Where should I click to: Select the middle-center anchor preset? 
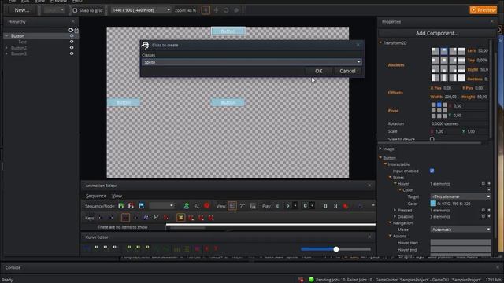tap(444, 60)
